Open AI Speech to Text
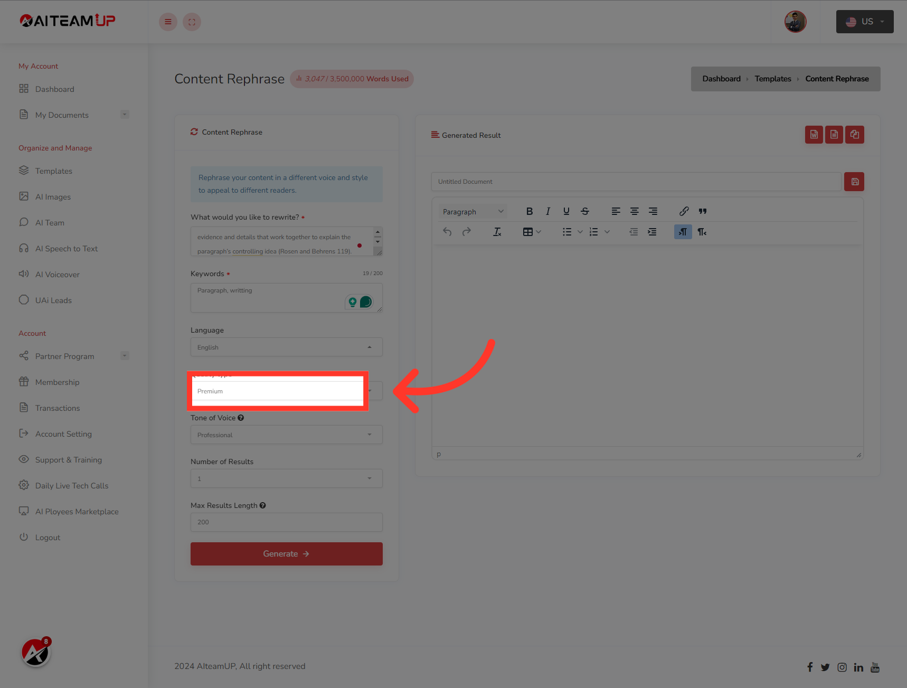The width and height of the screenshot is (907, 688). pos(67,249)
